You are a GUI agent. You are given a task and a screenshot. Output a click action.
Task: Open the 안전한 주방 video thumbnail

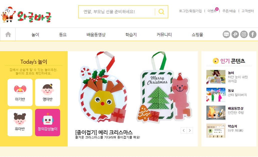(x=216, y=113)
